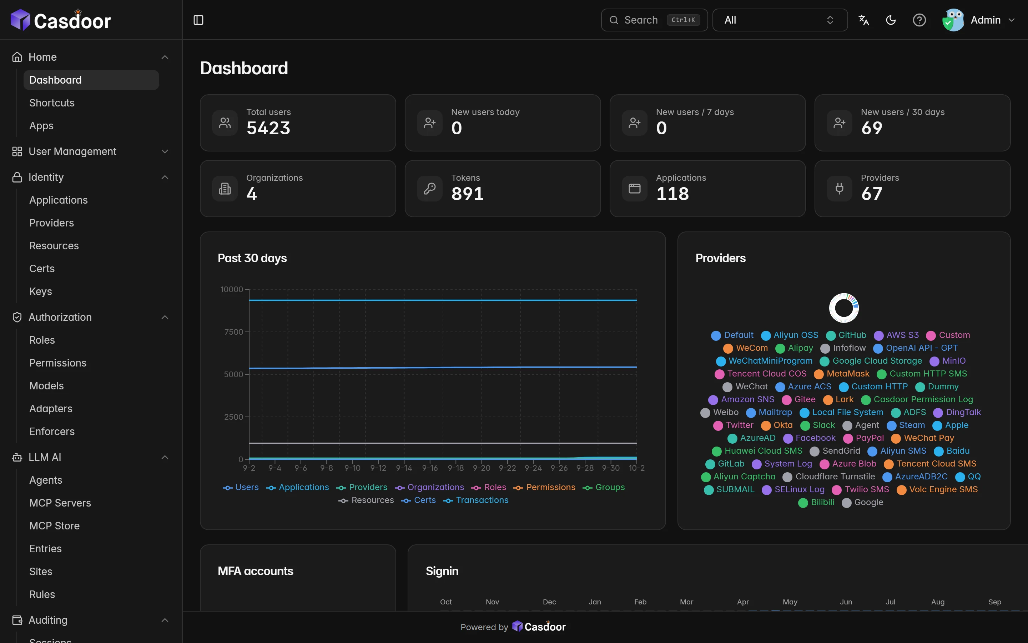Image resolution: width=1028 pixels, height=643 pixels.
Task: Click the Identity lock icon
Action: pyautogui.click(x=17, y=177)
